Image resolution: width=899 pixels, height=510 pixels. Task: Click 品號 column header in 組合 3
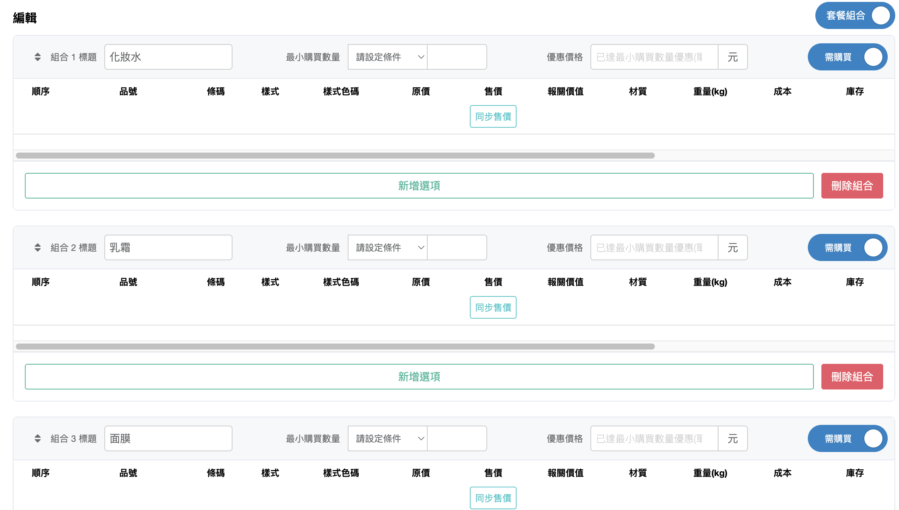(128, 473)
